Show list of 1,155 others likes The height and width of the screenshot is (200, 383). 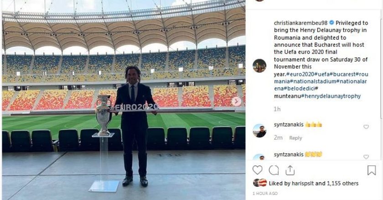point(343,183)
